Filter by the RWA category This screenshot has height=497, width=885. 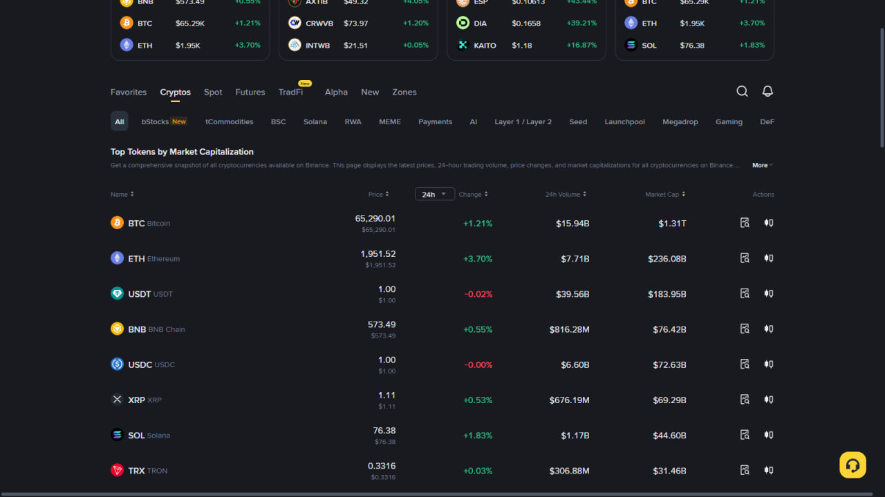point(353,121)
